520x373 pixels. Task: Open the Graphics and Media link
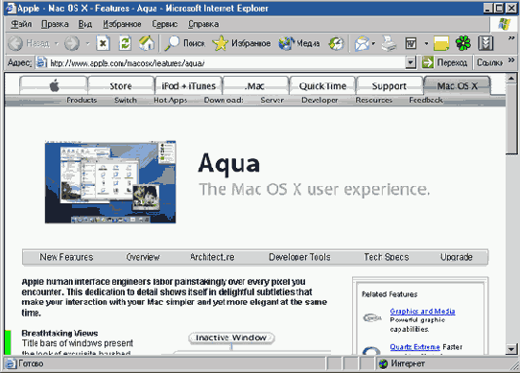point(422,311)
